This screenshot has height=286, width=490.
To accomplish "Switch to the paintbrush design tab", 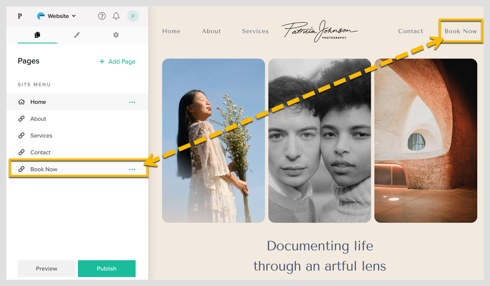I will 77,35.
